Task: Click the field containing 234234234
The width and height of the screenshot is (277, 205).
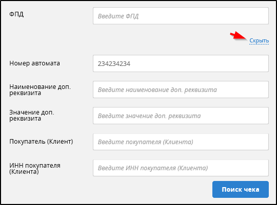Action: click(x=181, y=63)
